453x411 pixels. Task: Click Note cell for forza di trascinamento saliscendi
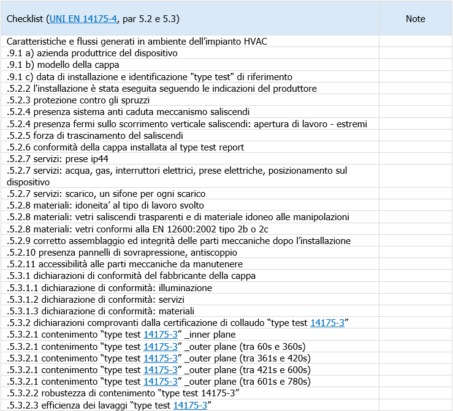(415, 136)
